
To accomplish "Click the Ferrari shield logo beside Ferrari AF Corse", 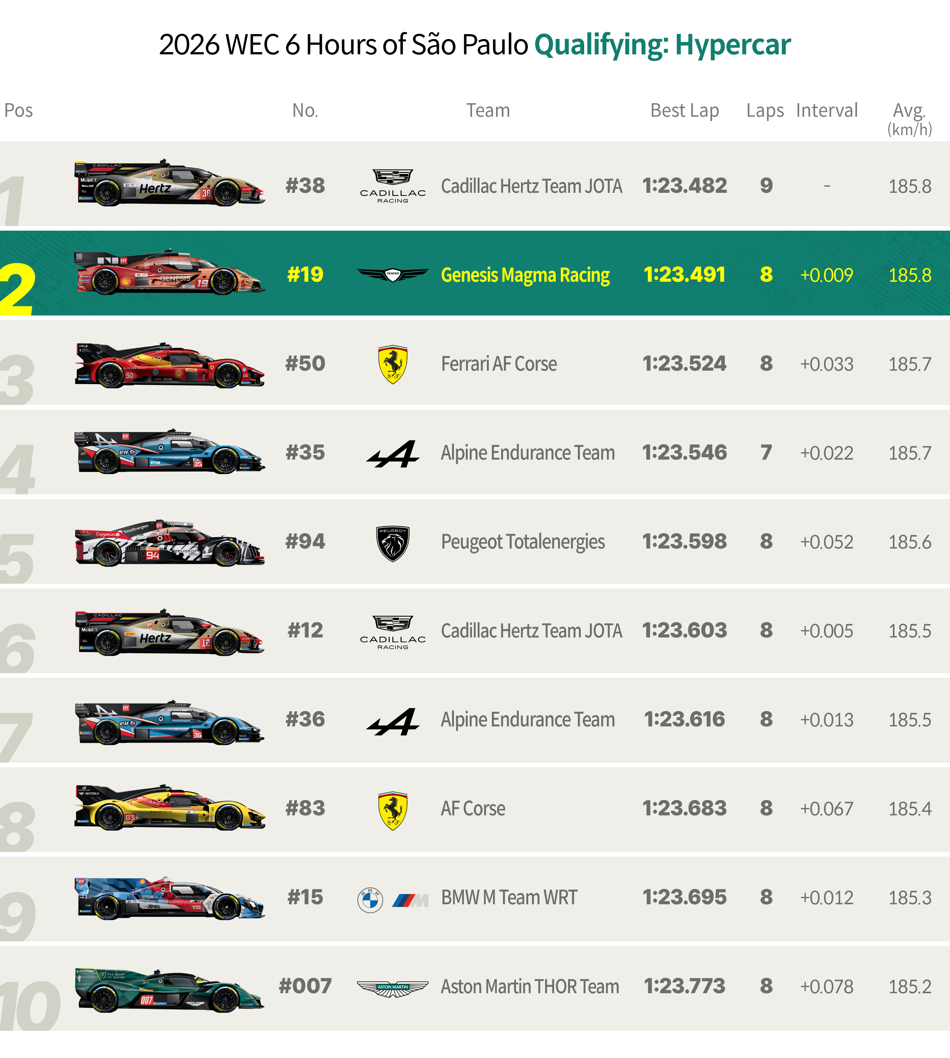I will coord(393,364).
